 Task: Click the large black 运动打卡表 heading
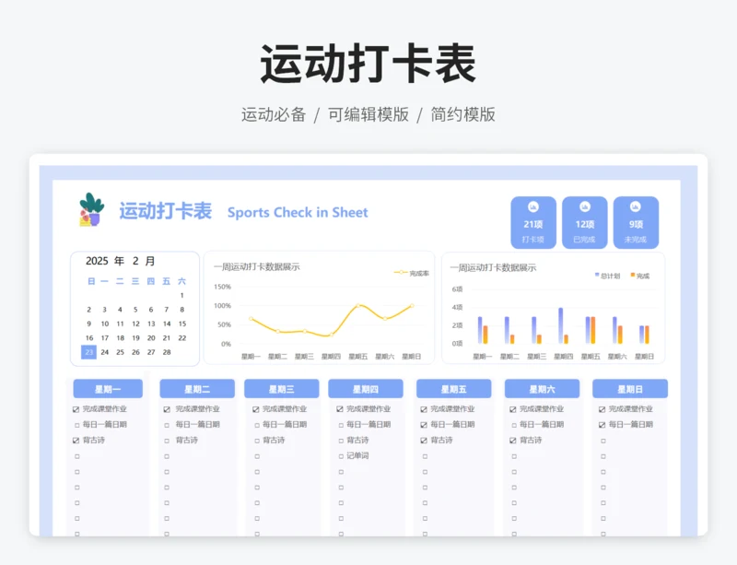coord(368,64)
